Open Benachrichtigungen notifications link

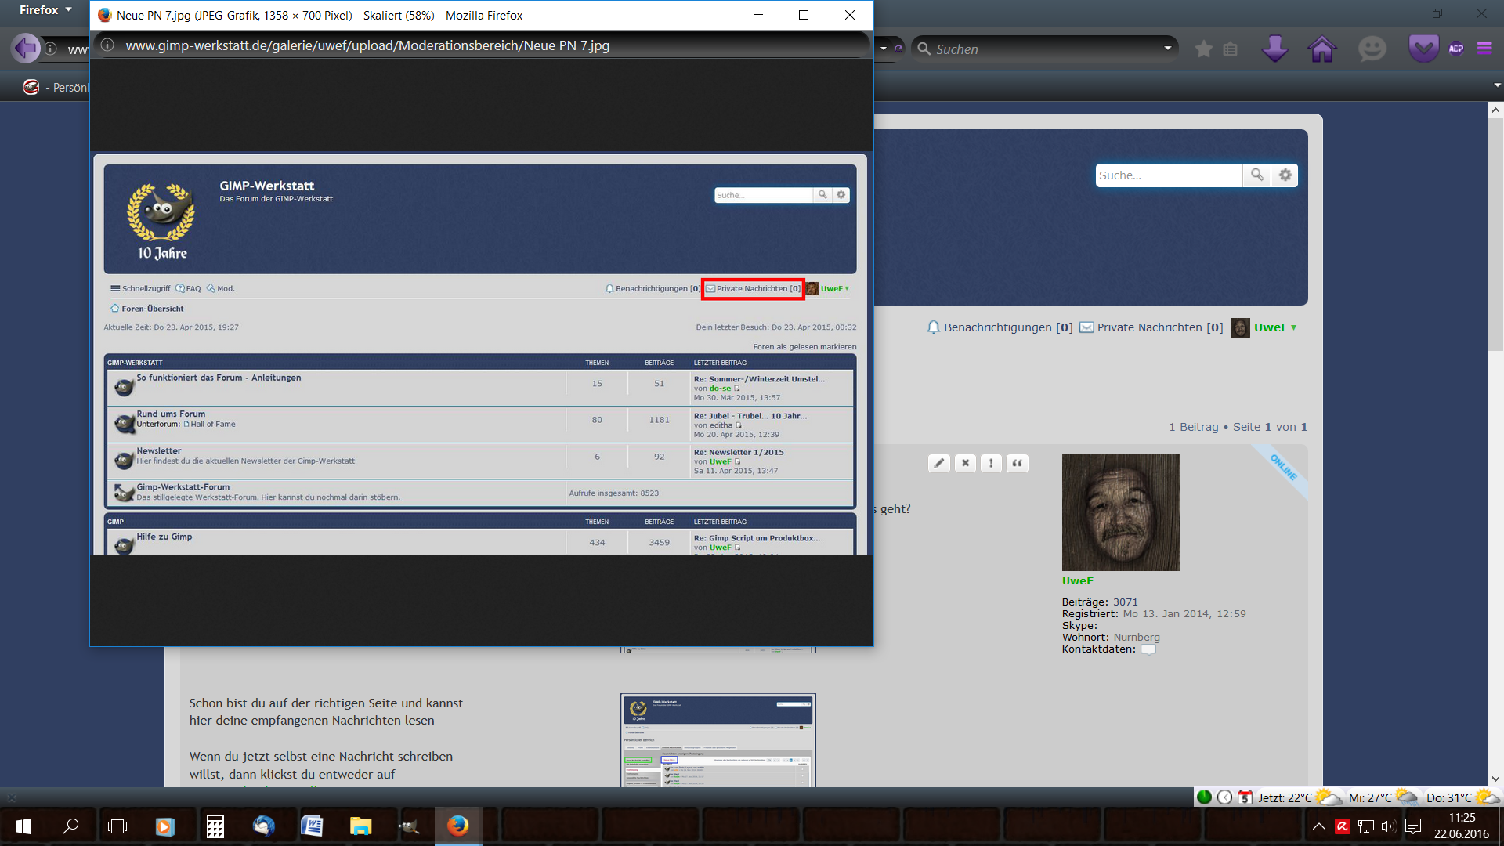[1000, 327]
